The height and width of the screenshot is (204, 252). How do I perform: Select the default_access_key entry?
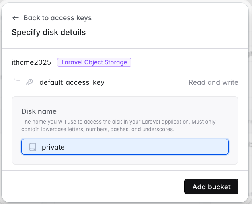click(72, 82)
